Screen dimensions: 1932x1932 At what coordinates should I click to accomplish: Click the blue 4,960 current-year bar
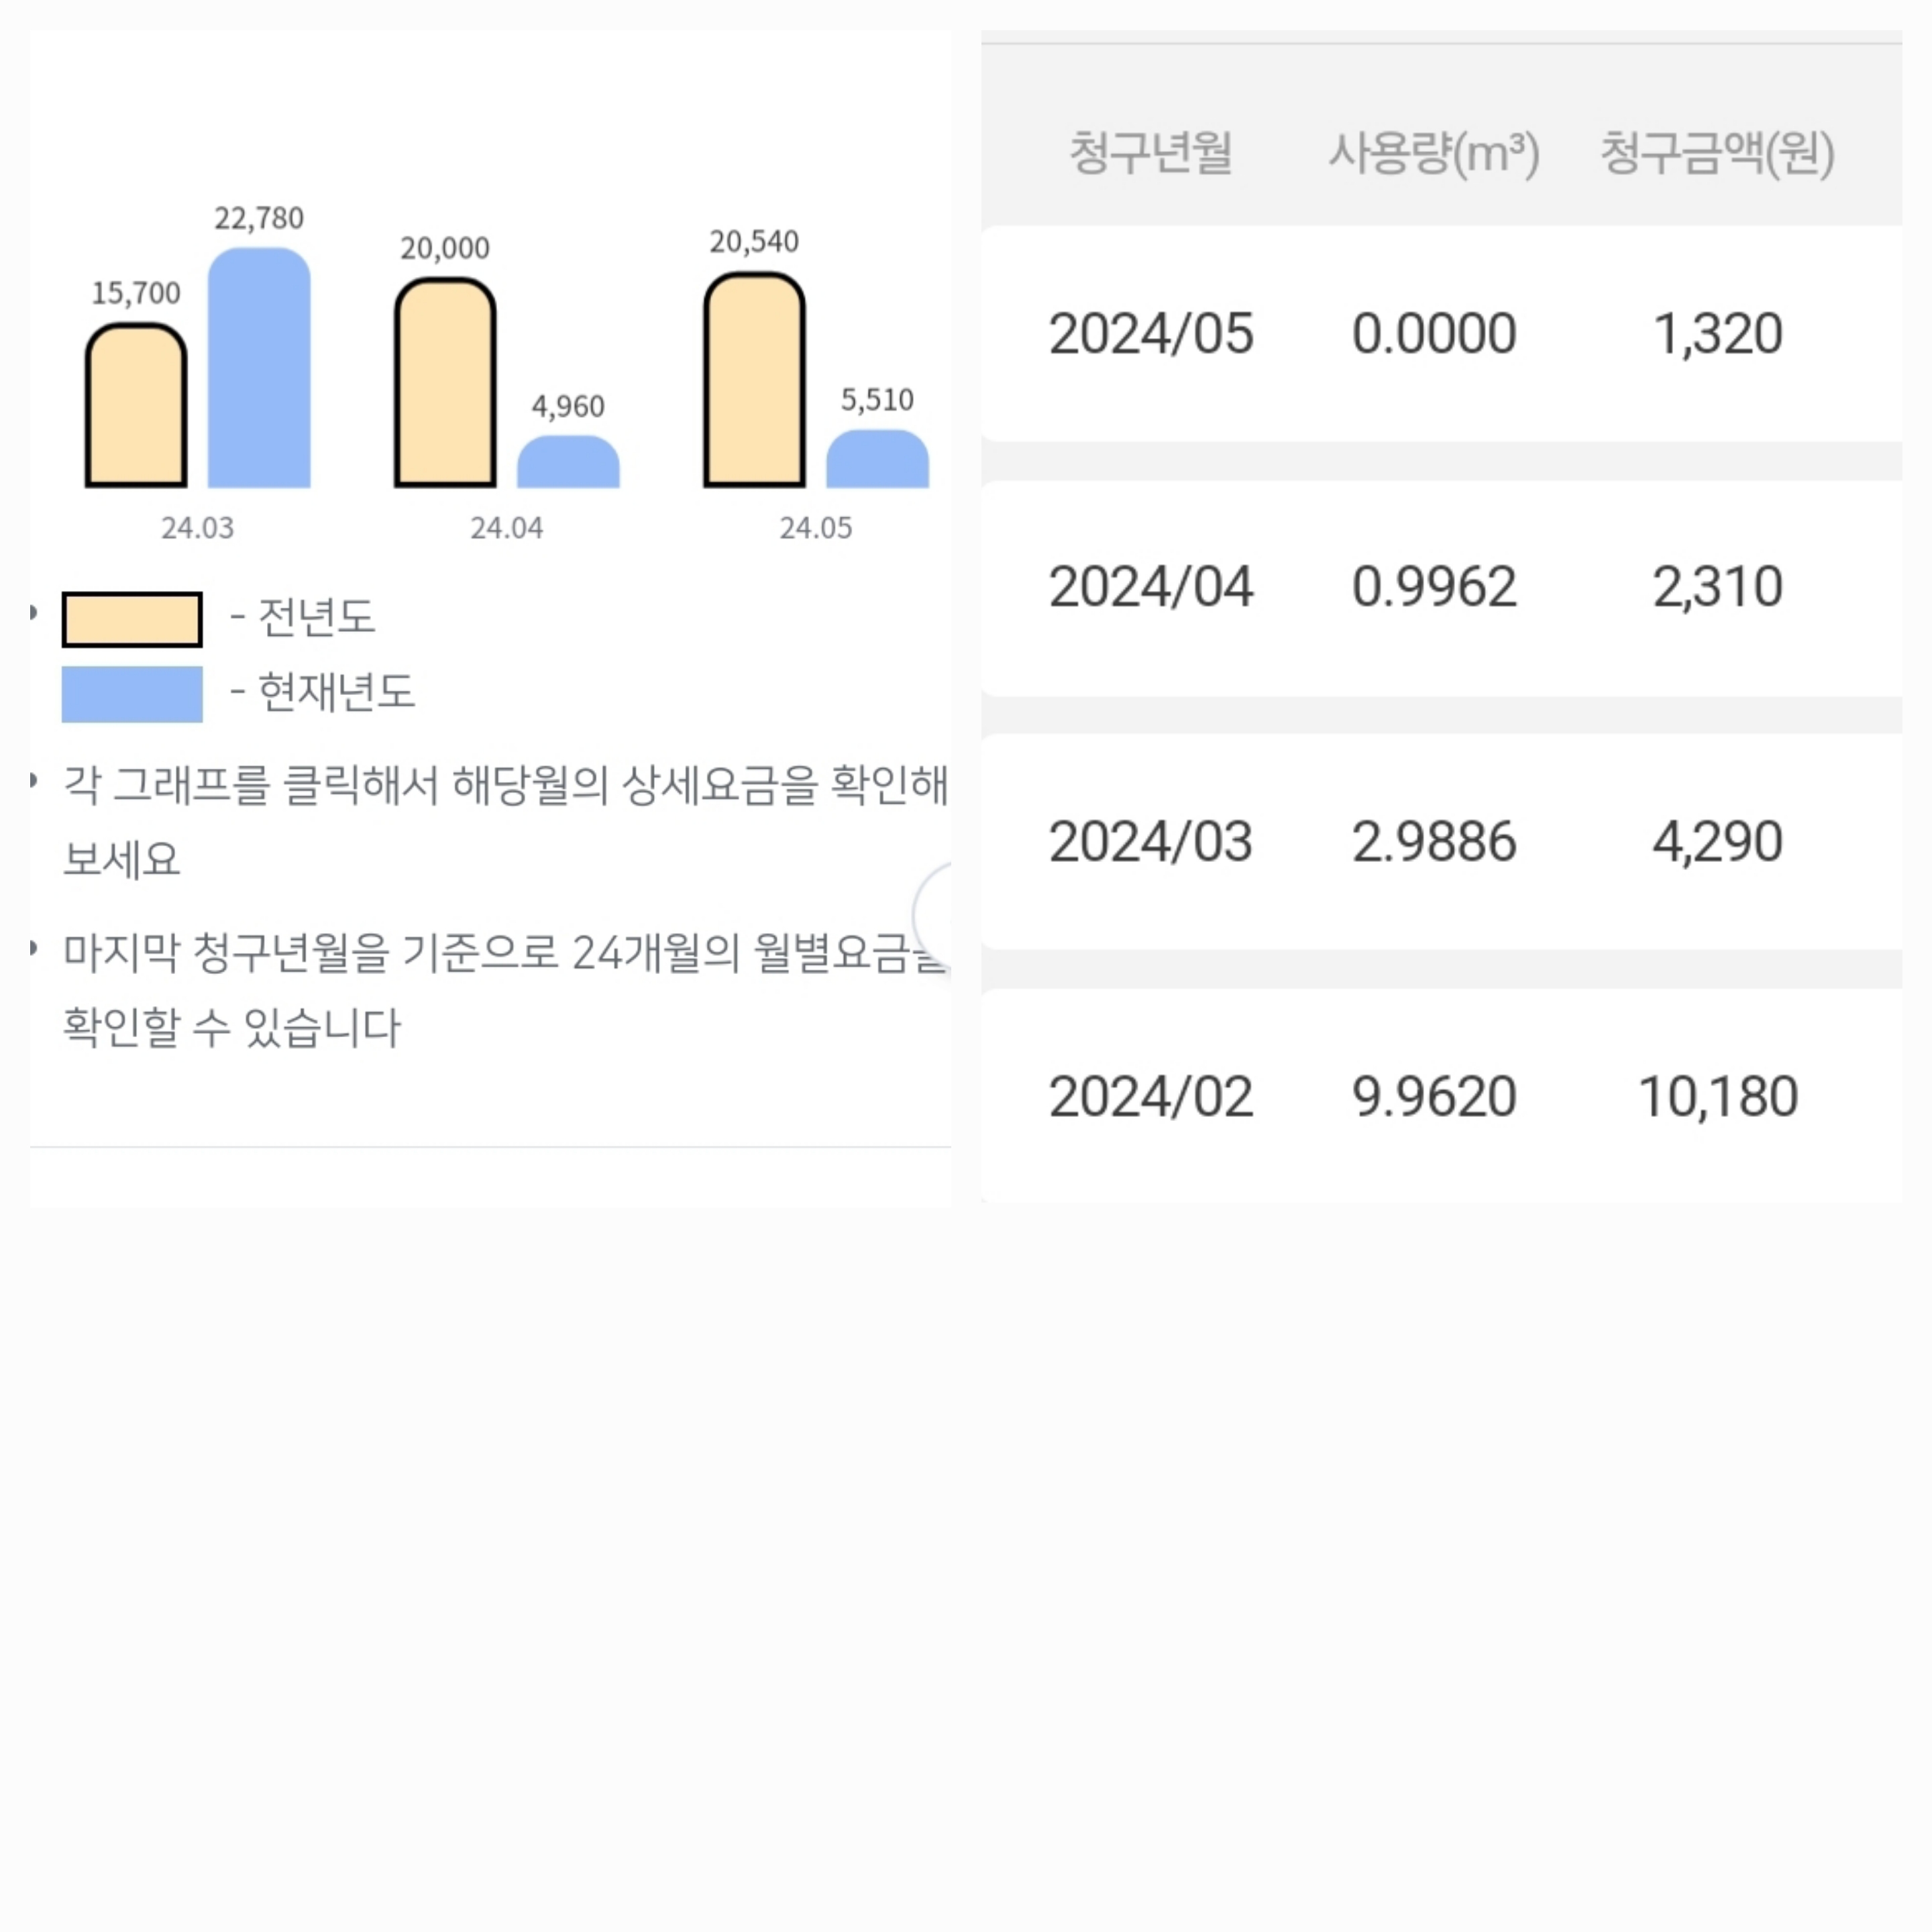(x=568, y=462)
